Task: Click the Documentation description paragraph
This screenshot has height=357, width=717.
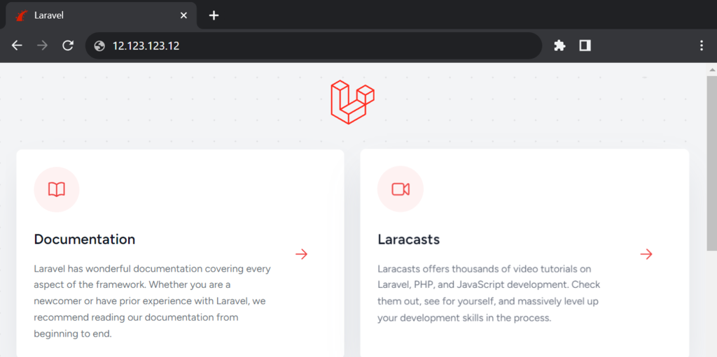Action: tap(152, 301)
